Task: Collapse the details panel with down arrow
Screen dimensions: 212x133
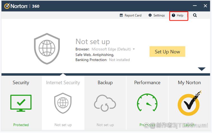Action: coord(201,69)
